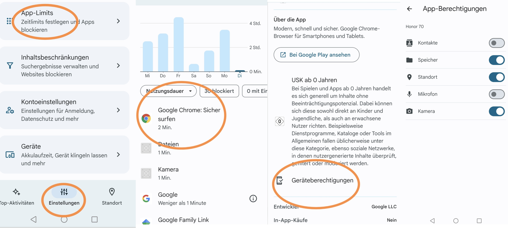Expand Geräte using the chevron arrow

(x=118, y=155)
